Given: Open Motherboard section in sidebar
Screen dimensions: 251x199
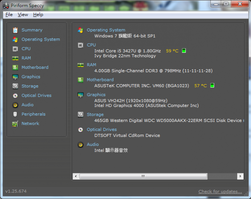Looking at the screenshot, I should [x=35, y=67].
